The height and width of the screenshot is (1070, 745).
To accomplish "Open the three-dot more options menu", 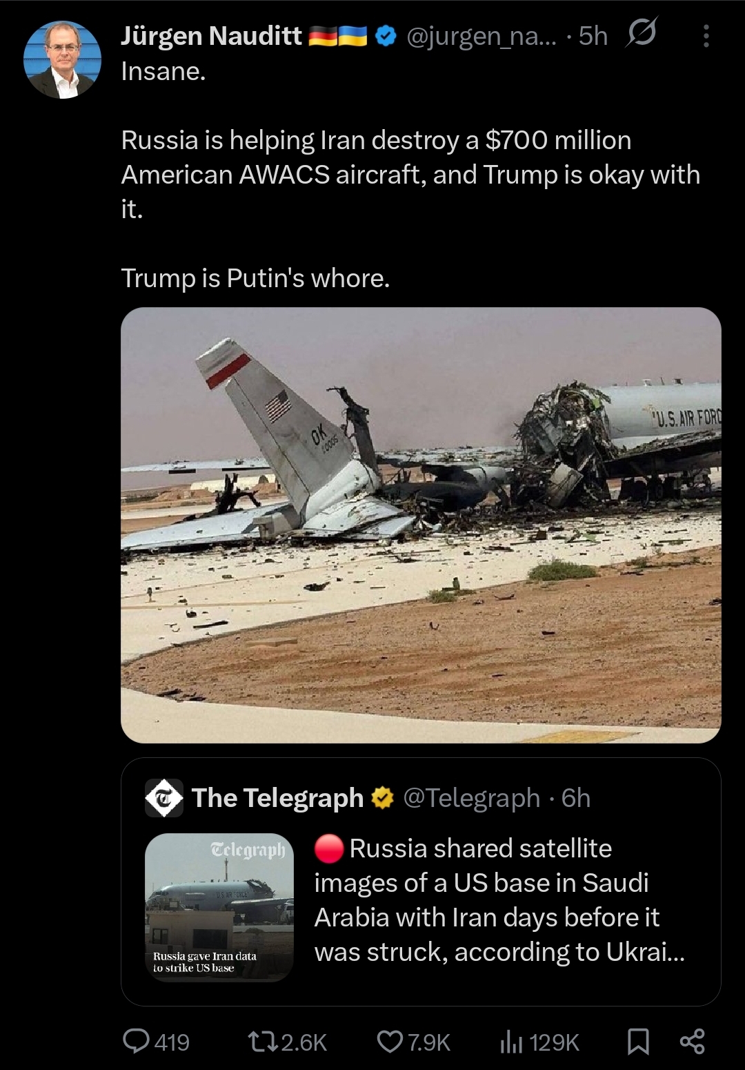I will [706, 36].
